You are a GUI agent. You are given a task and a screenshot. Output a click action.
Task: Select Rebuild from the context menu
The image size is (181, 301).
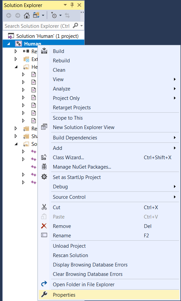click(61, 60)
